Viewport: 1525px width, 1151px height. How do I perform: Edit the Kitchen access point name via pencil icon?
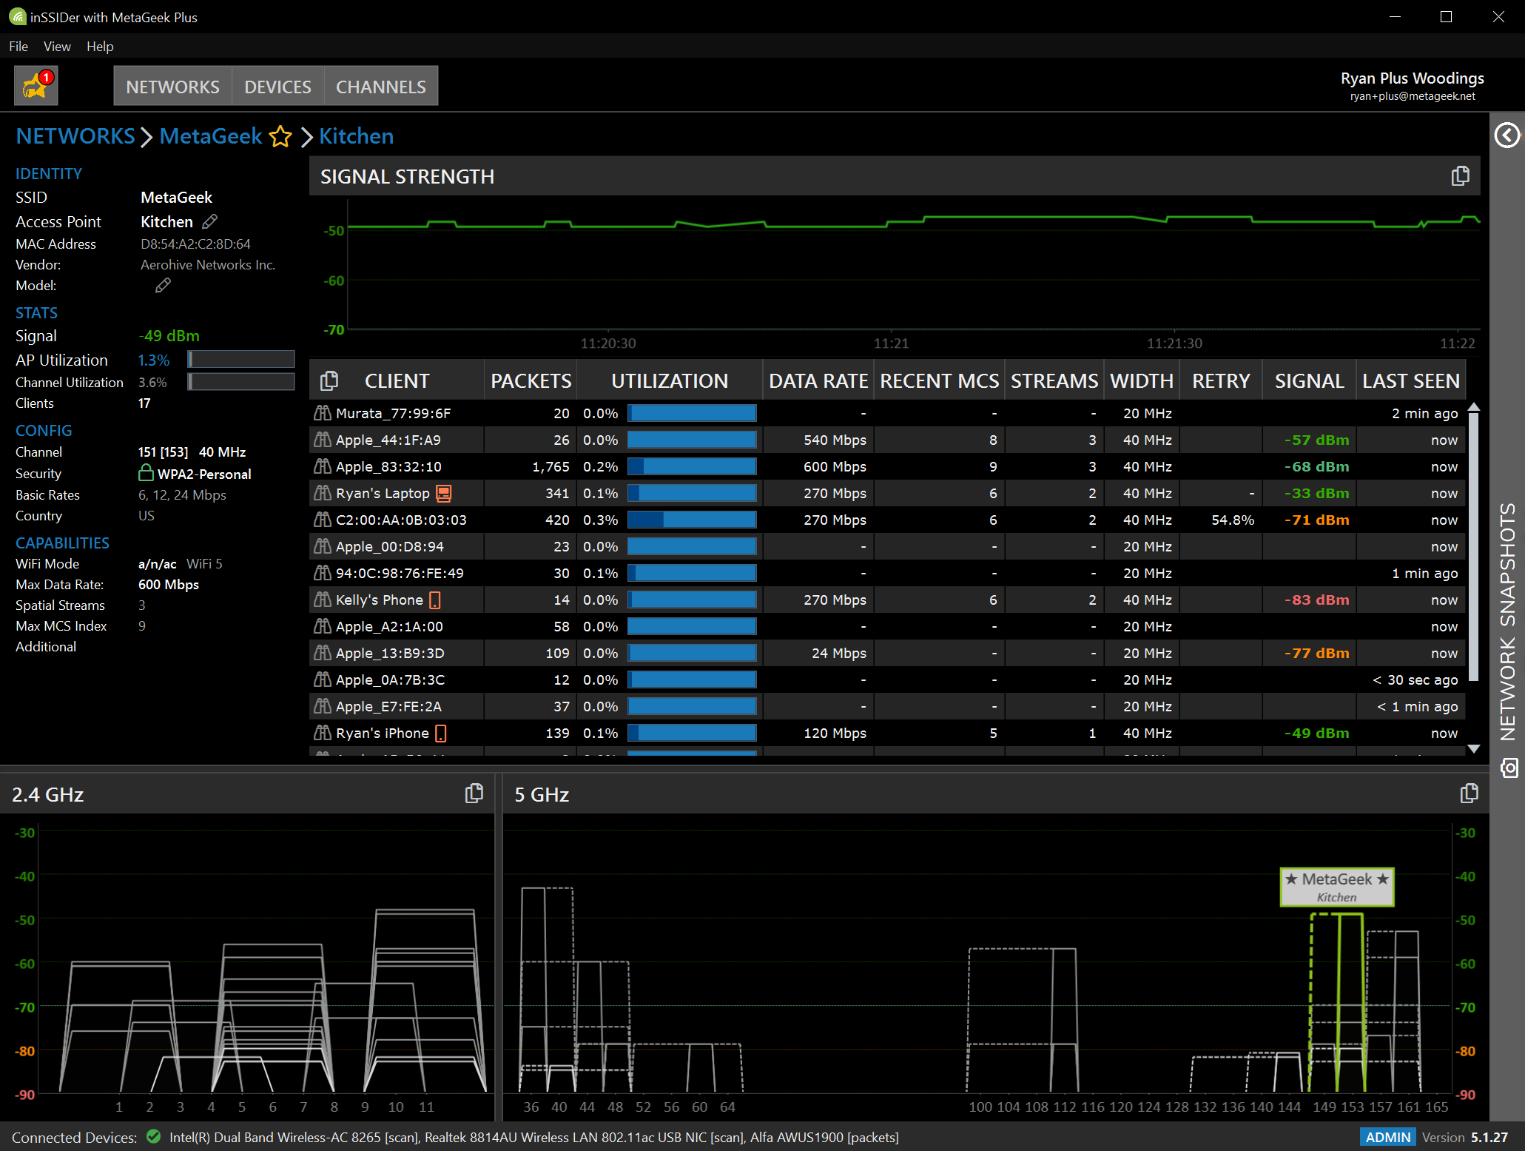click(x=209, y=221)
